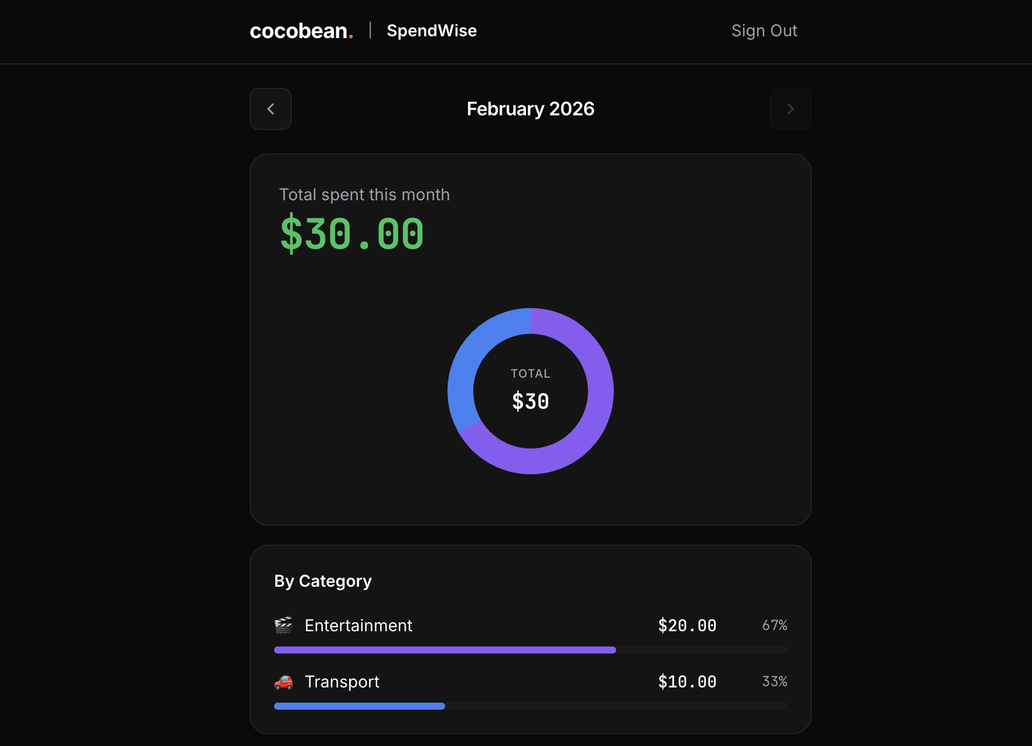Click the green $30.00 total amount
Viewport: 1032px width, 746px height.
coord(351,234)
